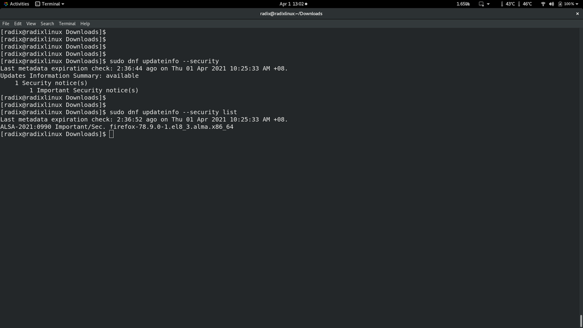Click the volume speaker icon
583x328 pixels.
(x=551, y=4)
